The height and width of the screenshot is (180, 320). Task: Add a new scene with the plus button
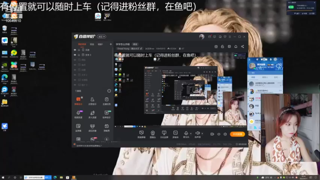tap(111, 44)
